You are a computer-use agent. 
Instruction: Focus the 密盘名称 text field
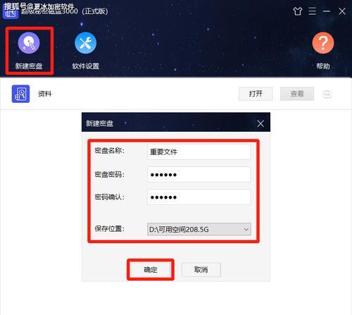pos(199,152)
